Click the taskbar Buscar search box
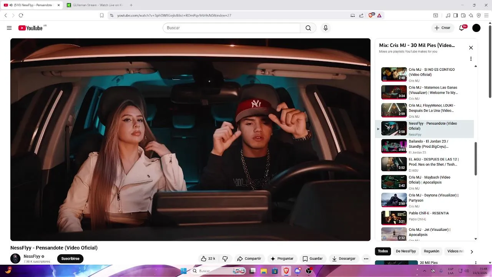The image size is (492, 277). pyautogui.click(x=219, y=271)
